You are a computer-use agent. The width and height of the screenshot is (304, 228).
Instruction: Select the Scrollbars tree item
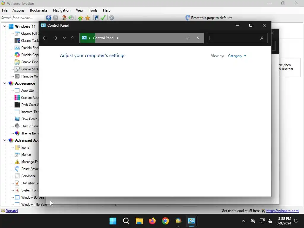[x=28, y=176]
